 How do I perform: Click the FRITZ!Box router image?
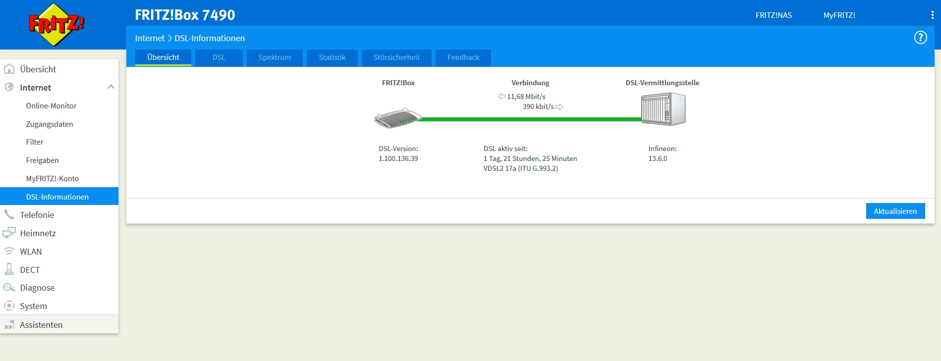[x=398, y=118]
